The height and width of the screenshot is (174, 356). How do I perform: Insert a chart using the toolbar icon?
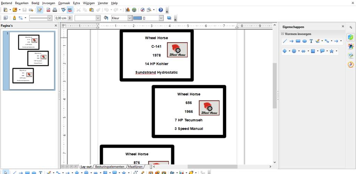(128, 10)
